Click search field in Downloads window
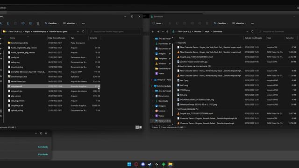 (x=278, y=32)
